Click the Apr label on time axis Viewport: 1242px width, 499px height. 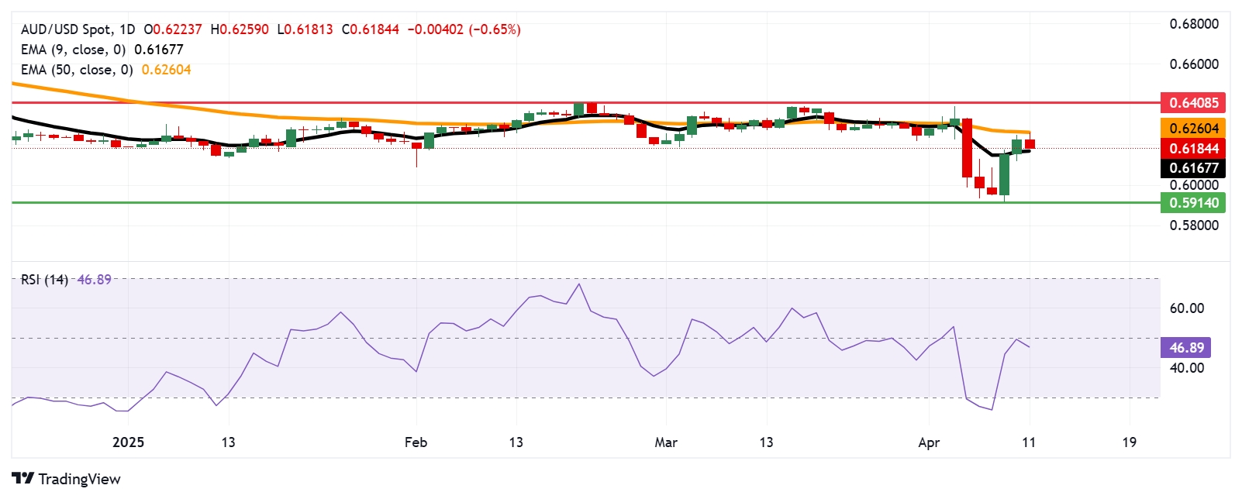[x=929, y=442]
